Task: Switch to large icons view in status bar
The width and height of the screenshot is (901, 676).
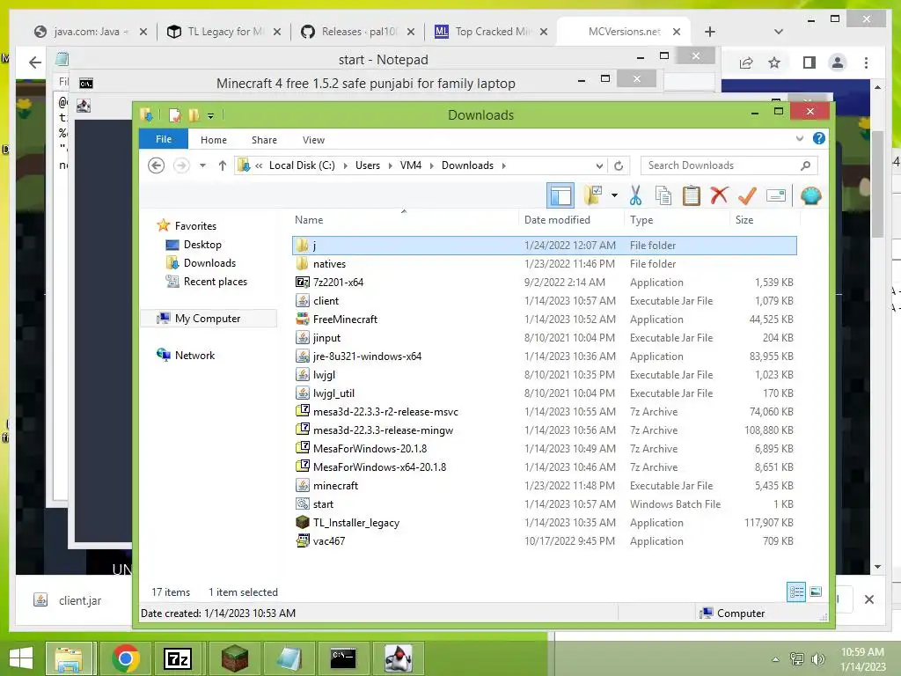Action: coord(816,591)
